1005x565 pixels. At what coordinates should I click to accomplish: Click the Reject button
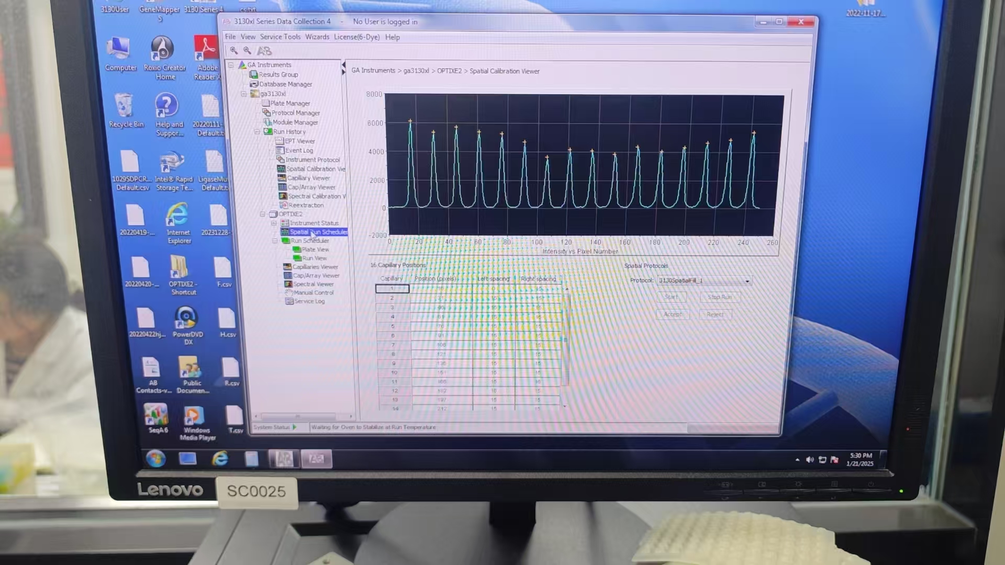pos(715,314)
